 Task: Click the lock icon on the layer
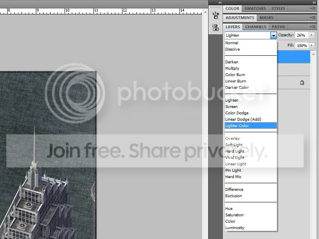302,82
